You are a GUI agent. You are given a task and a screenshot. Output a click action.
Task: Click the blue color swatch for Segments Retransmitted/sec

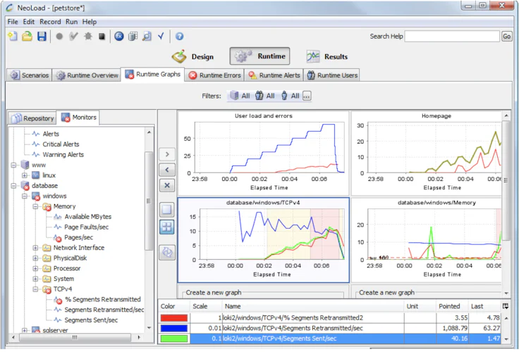click(173, 328)
